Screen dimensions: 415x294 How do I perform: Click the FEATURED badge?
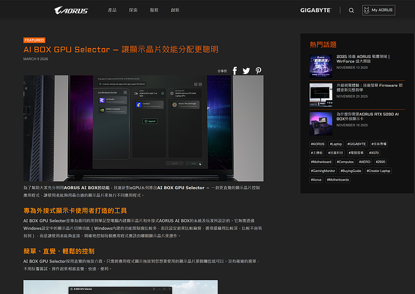(35, 40)
